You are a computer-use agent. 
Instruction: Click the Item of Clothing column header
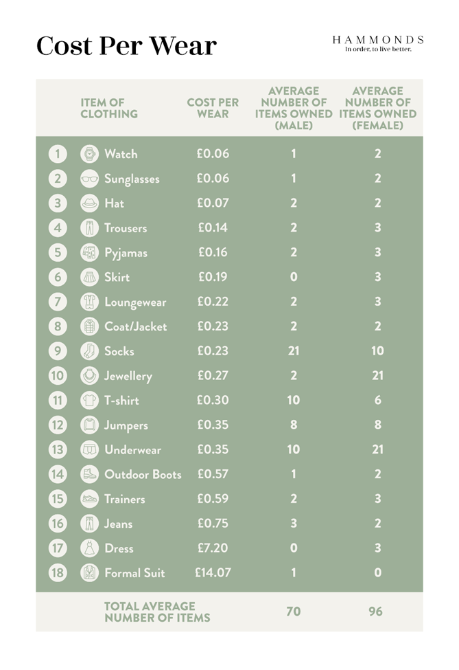point(109,108)
